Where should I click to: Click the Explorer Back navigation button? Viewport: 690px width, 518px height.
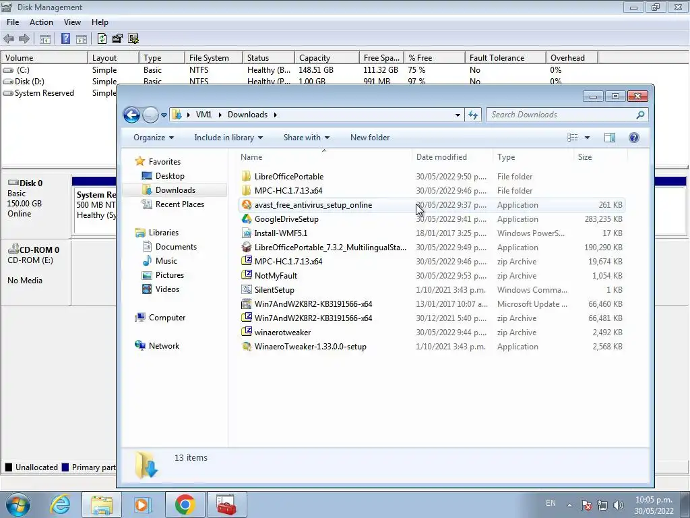tap(131, 115)
